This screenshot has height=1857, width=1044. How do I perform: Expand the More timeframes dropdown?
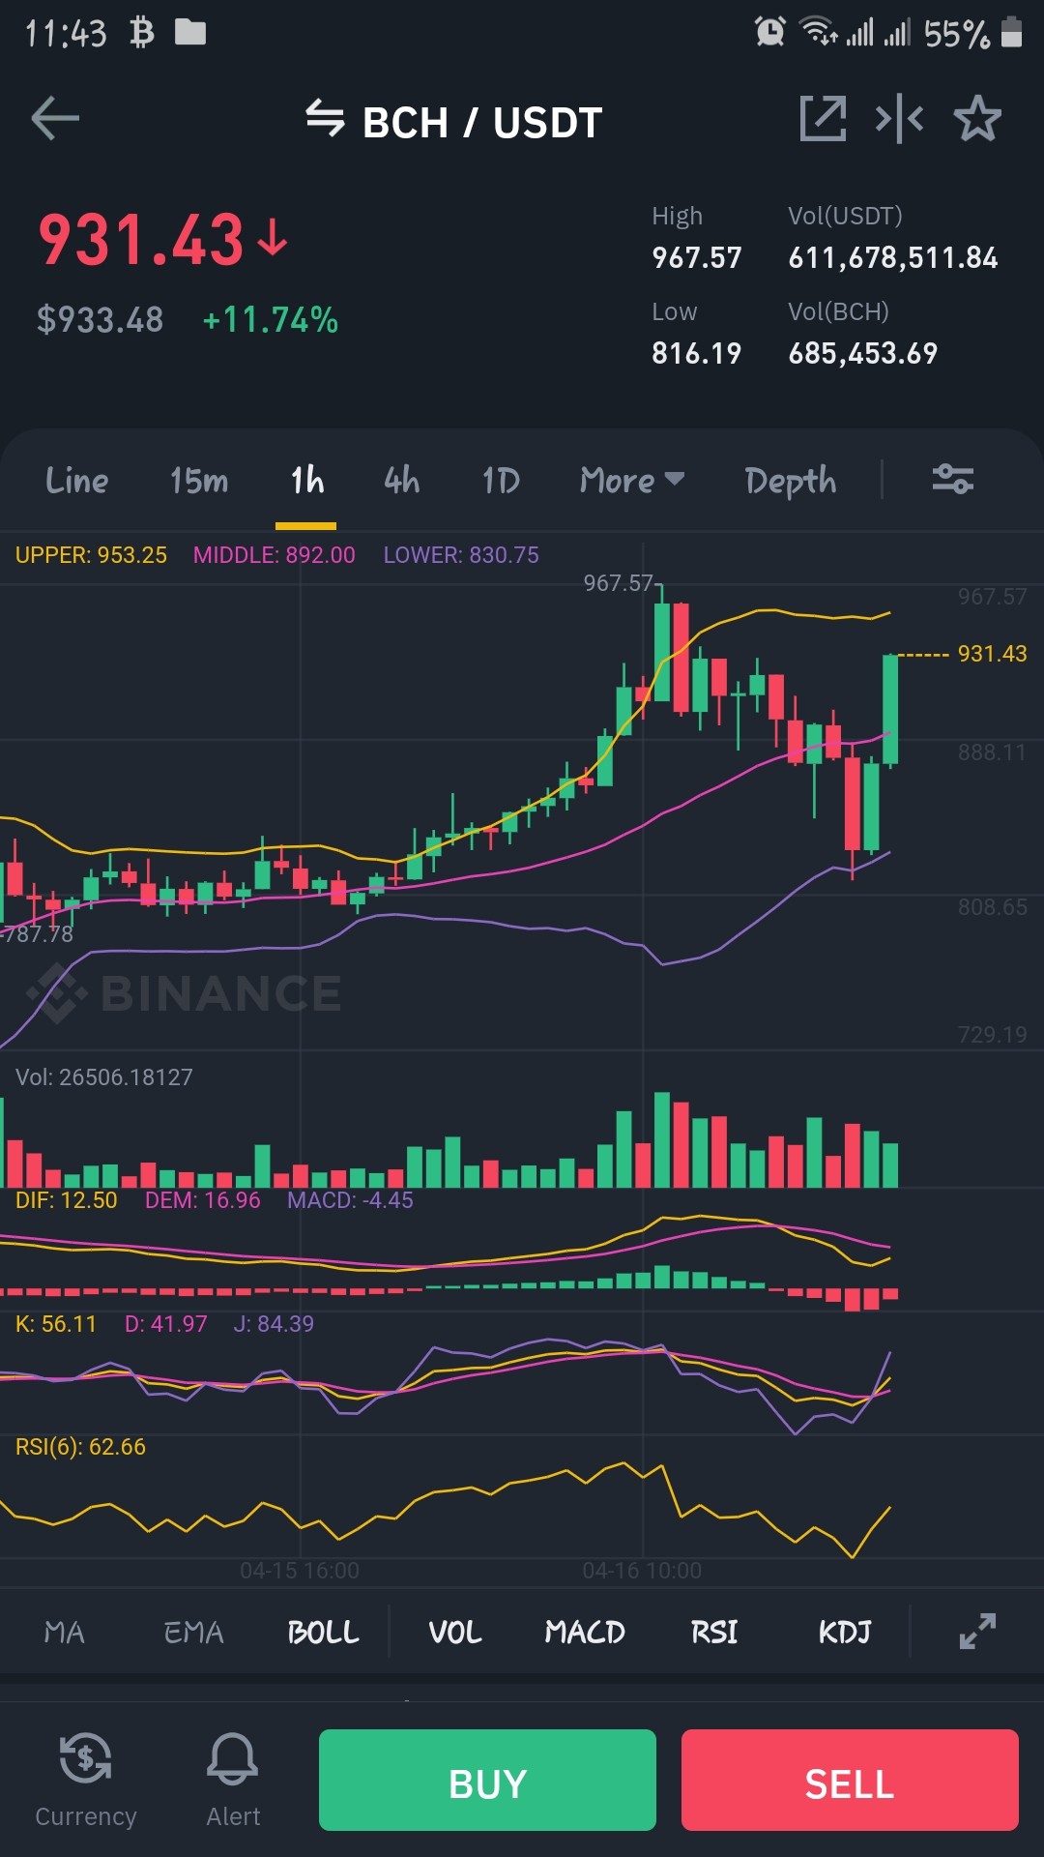(x=632, y=480)
